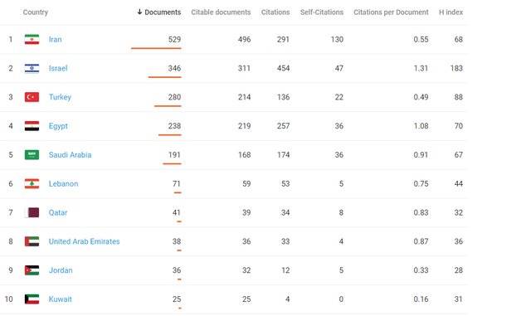Click the Lebanon flag icon
Viewport: 531px width, 316px height.
coord(32,183)
